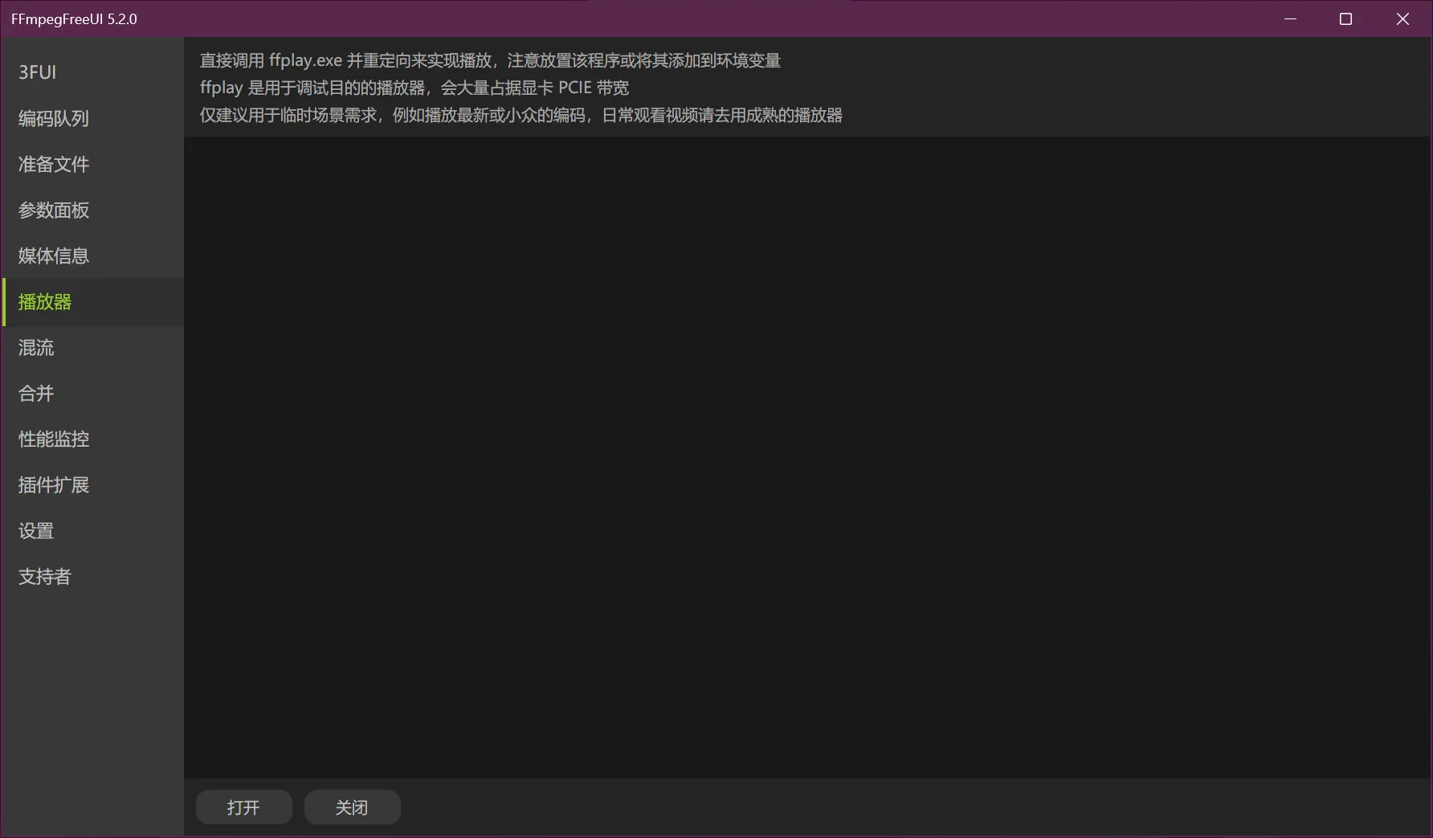This screenshot has width=1433, height=838.
Task: Close the FFmpegFreeUI window
Action: (x=1402, y=18)
